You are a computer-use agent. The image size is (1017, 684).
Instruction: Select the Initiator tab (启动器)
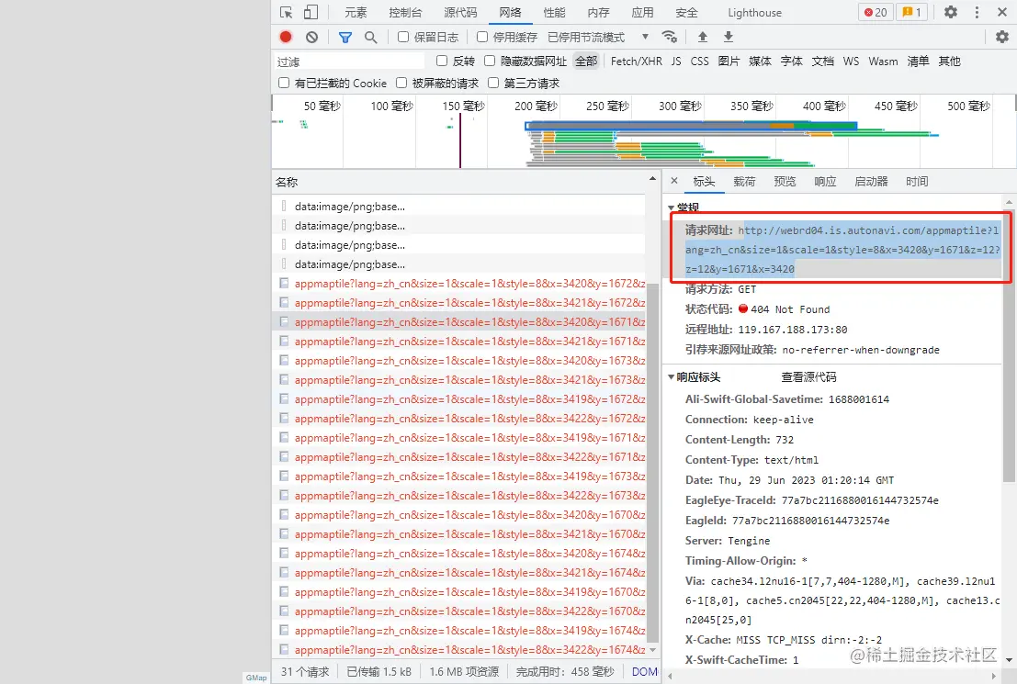[x=871, y=182]
